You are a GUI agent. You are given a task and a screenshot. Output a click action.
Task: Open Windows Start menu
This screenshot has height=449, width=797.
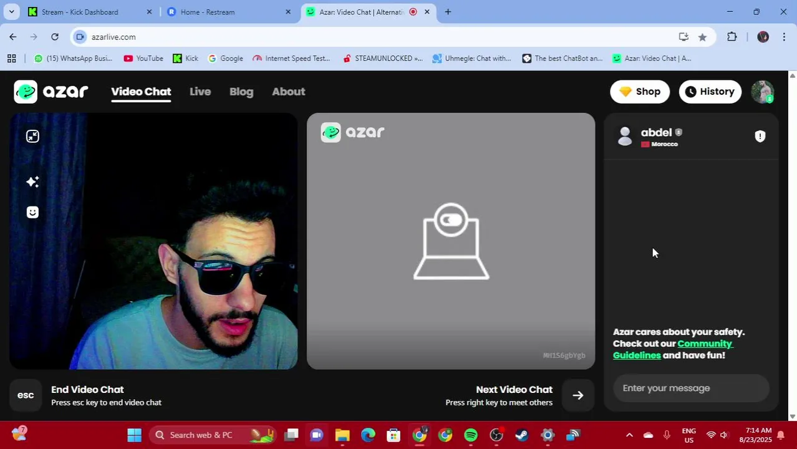[134, 435]
